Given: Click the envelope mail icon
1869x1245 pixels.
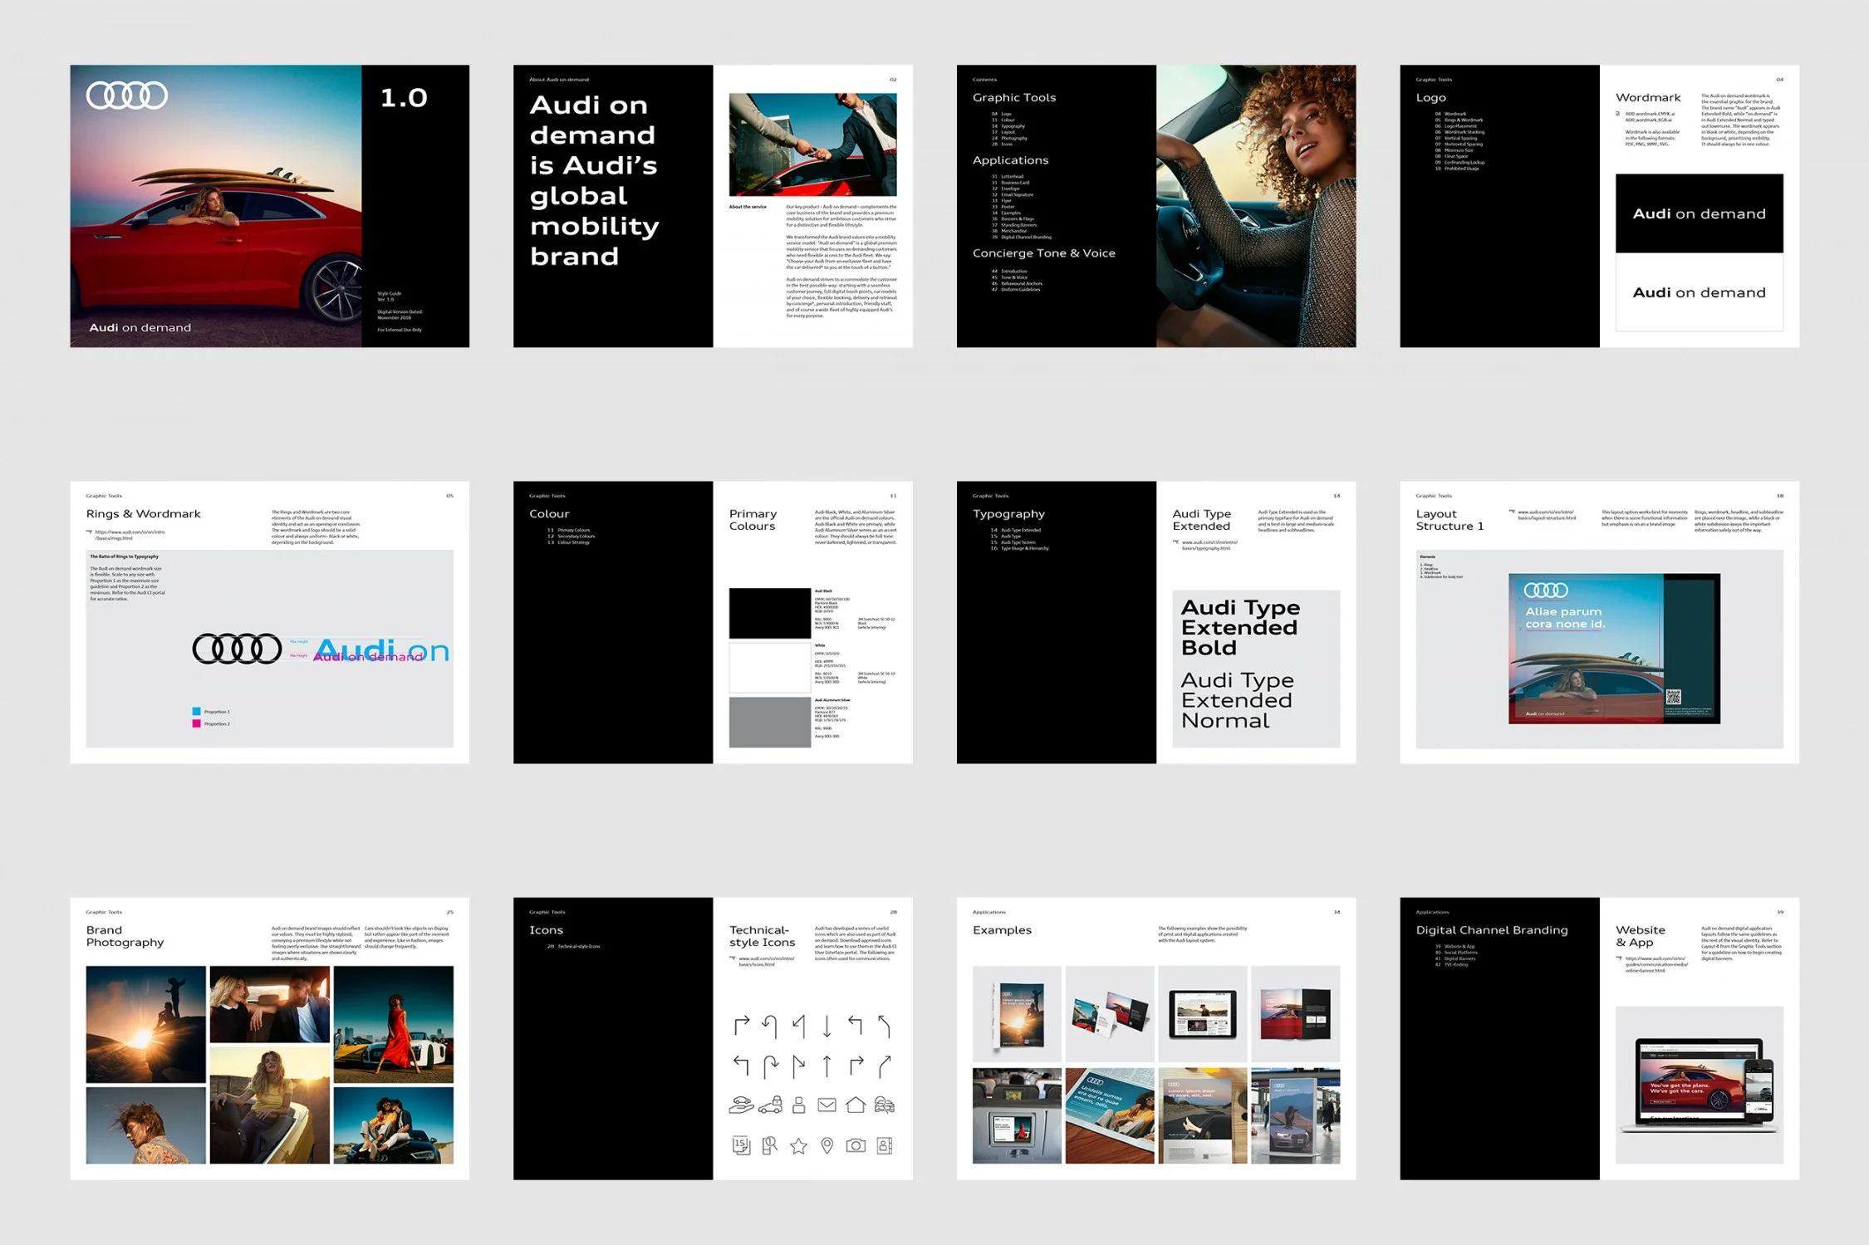Looking at the screenshot, I should [827, 1105].
